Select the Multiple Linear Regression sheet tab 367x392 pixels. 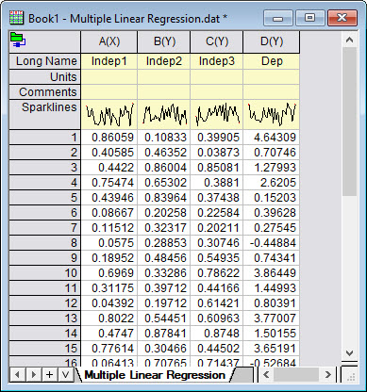click(155, 375)
